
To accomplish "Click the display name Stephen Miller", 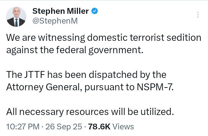I will [x=60, y=11].
